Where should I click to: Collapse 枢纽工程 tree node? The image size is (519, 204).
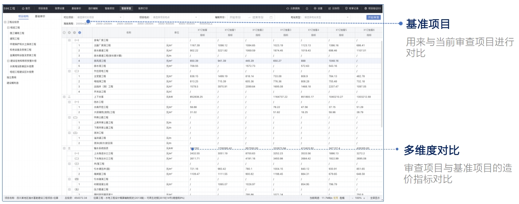click(8, 27)
